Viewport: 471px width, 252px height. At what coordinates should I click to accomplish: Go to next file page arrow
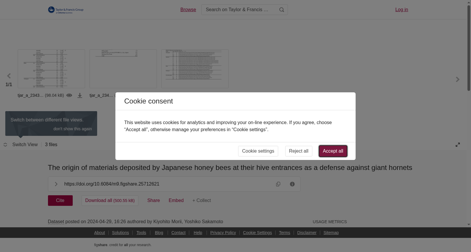(x=457, y=79)
